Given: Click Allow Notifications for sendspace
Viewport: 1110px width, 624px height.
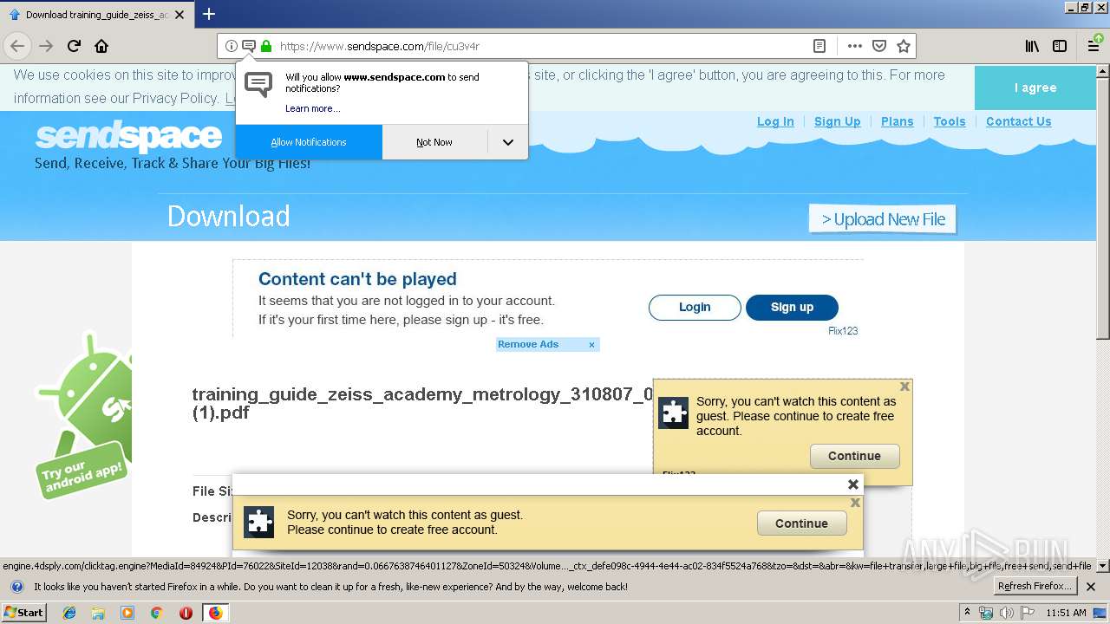Looking at the screenshot, I should point(309,142).
